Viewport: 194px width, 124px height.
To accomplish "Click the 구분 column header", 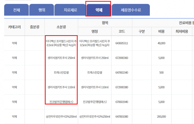I will 142,31.
